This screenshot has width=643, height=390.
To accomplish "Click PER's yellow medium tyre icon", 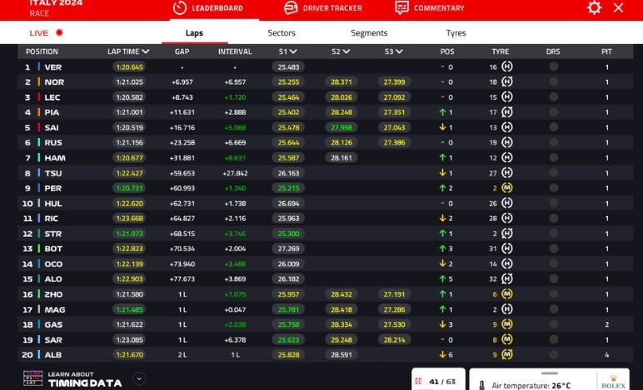I will point(507,188).
